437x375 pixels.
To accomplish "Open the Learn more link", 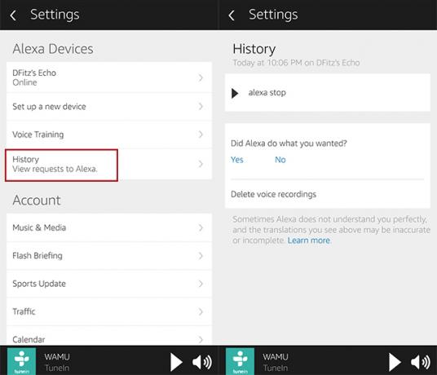I will [309, 240].
